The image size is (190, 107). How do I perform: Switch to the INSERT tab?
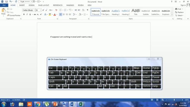pos(22,5)
